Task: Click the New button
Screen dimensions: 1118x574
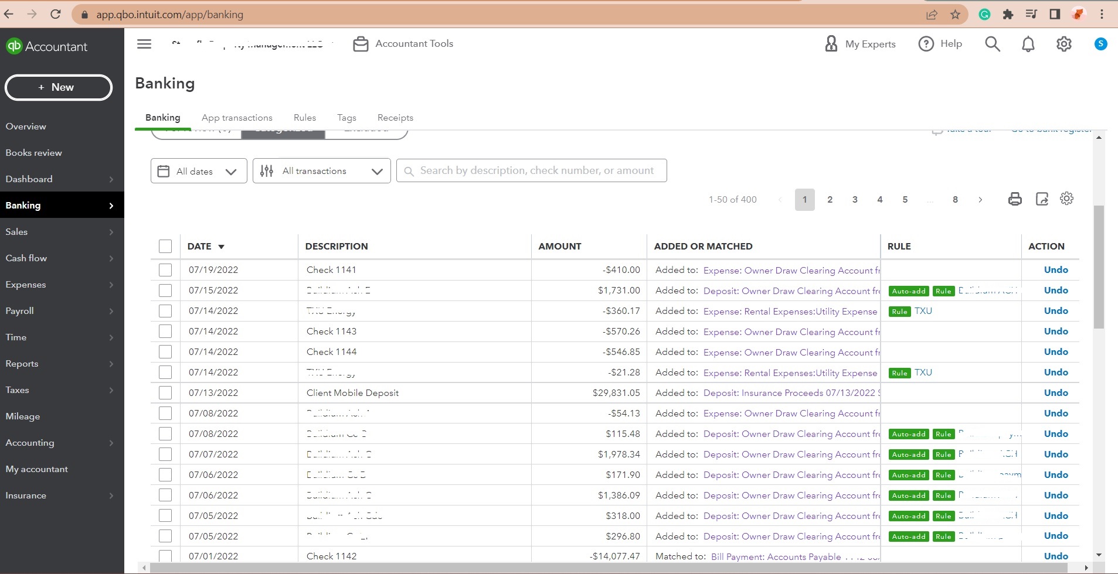Action: pos(59,87)
